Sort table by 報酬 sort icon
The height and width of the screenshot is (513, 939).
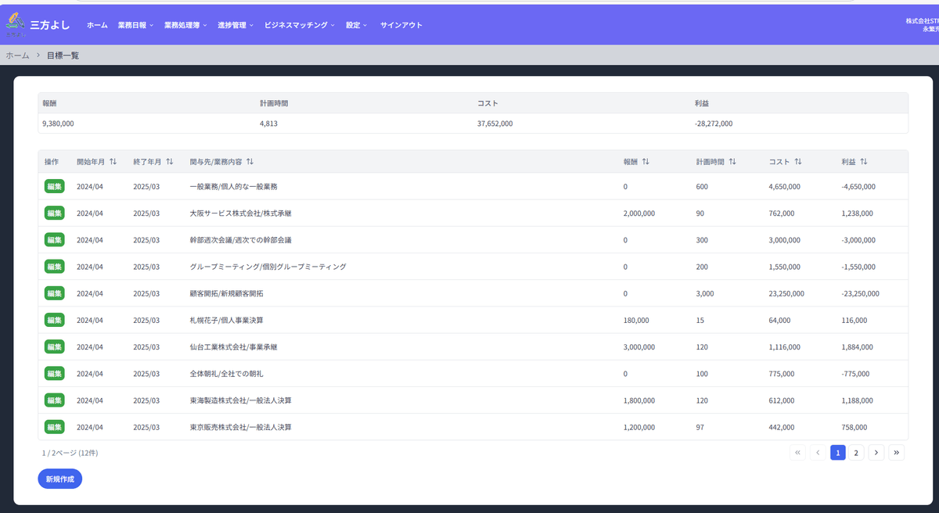(646, 162)
